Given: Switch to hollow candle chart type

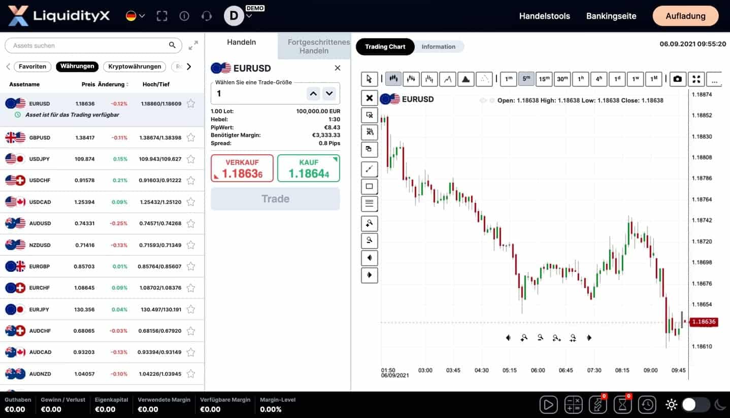Looking at the screenshot, I should pos(411,79).
